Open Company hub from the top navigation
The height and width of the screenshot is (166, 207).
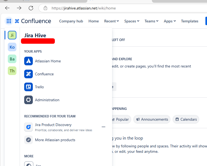[71, 21]
